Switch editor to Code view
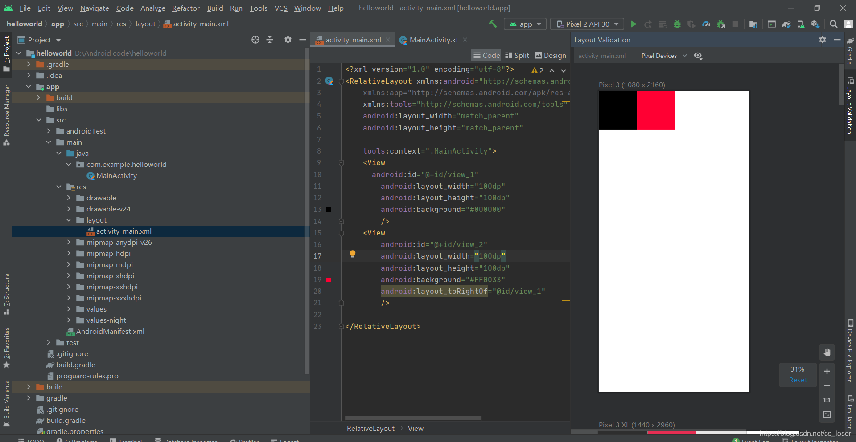The image size is (856, 442). click(486, 55)
